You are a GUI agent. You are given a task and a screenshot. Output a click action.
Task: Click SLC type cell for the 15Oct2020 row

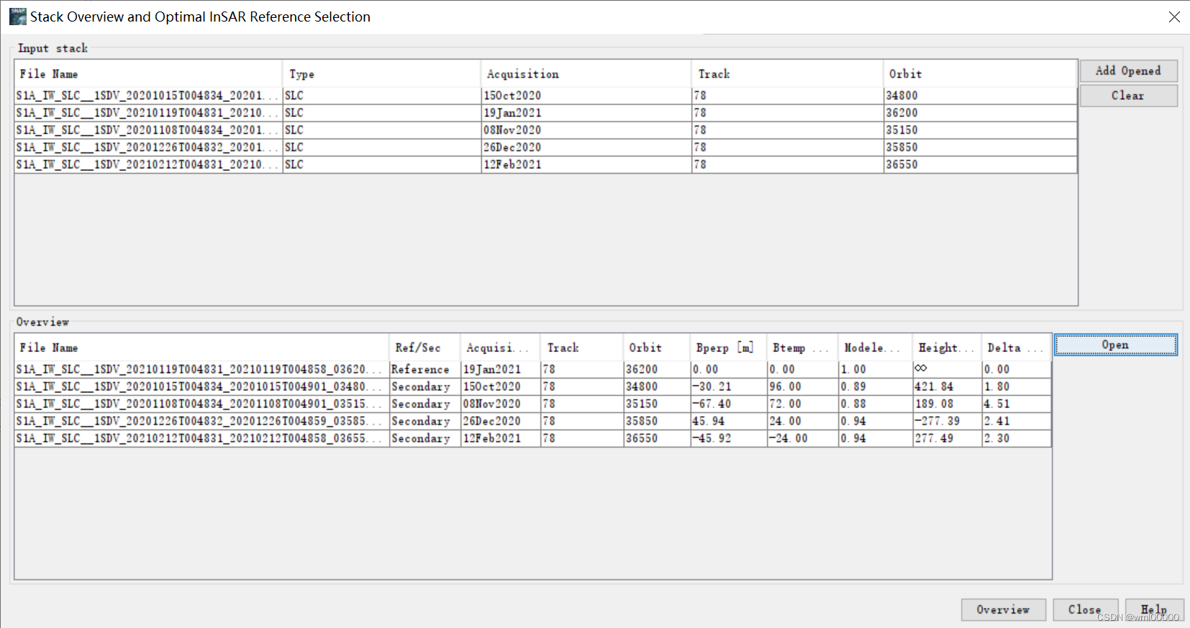381,96
